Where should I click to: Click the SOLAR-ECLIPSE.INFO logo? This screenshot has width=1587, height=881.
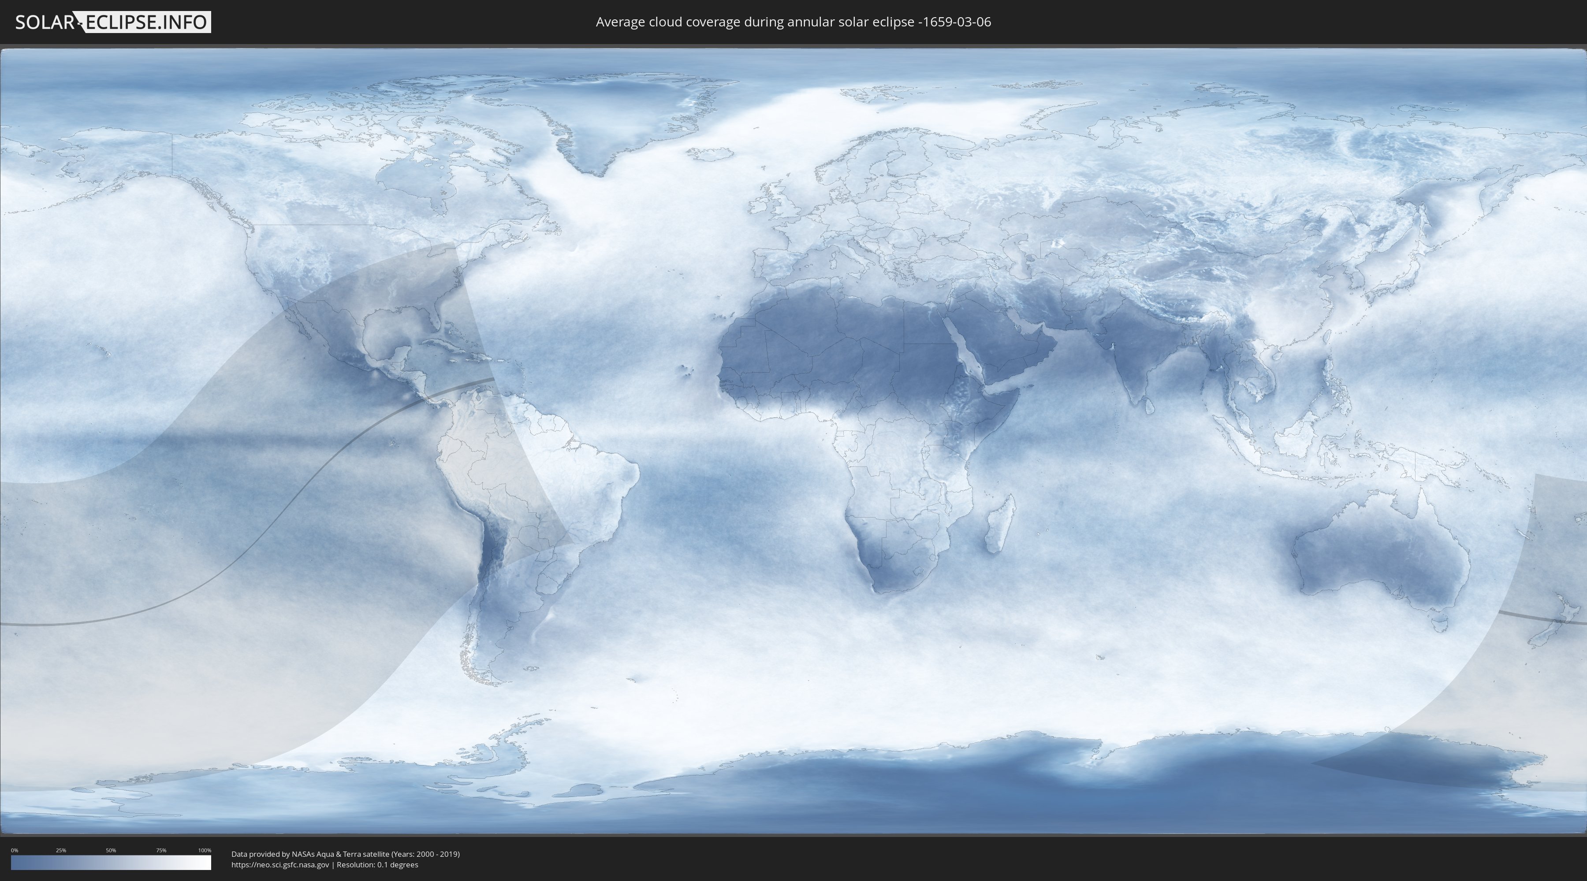[x=113, y=22]
